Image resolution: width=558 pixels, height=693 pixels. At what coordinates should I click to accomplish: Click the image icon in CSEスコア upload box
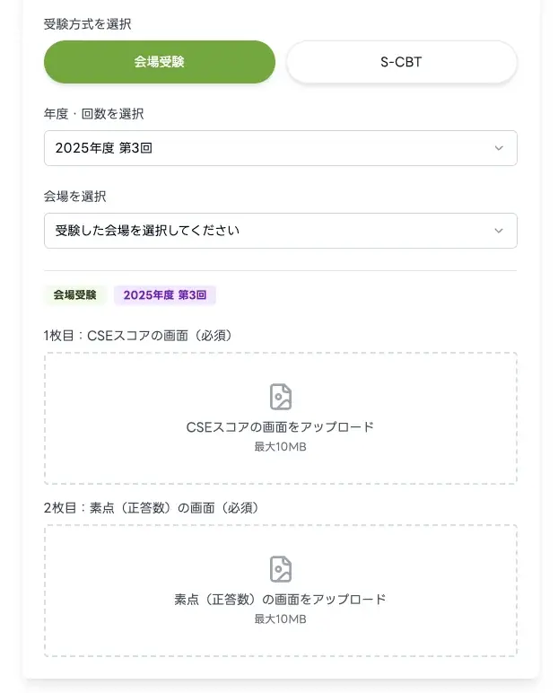[281, 397]
